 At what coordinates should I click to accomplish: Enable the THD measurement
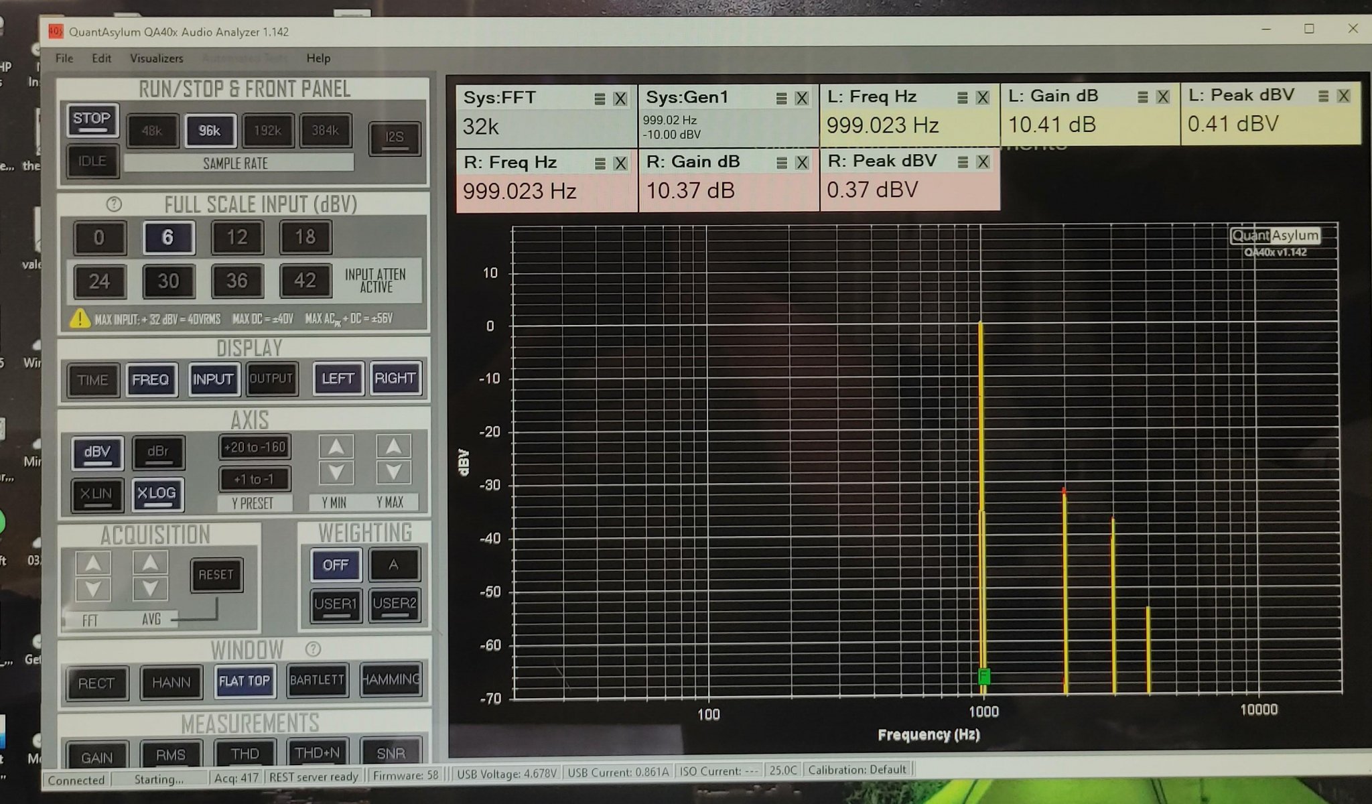pos(245,754)
